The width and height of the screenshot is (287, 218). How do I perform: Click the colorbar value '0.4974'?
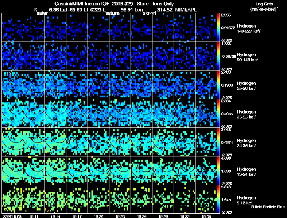(227, 142)
